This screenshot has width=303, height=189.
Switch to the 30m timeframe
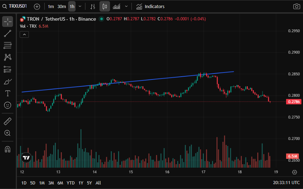[62, 7]
